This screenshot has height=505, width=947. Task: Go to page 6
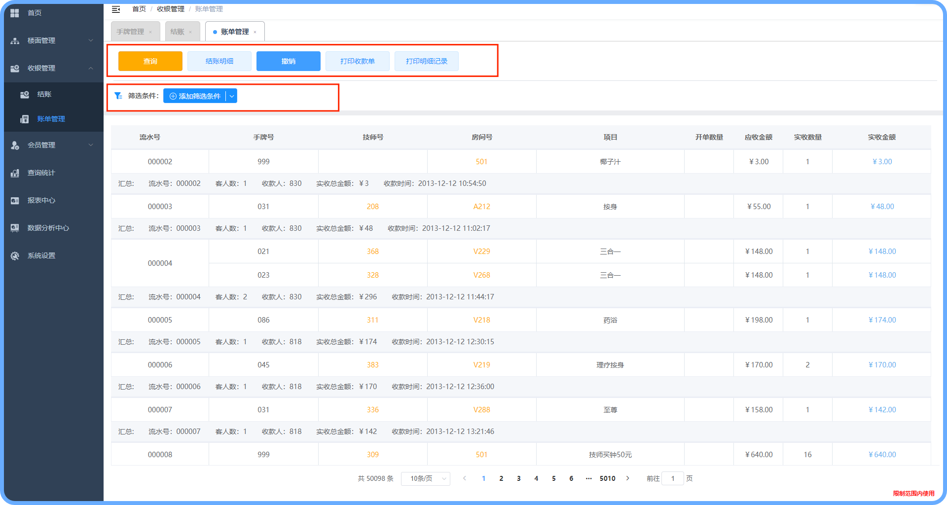tap(571, 478)
